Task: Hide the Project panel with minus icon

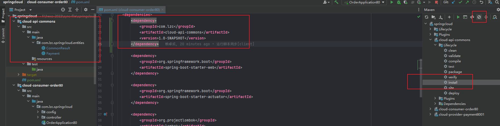Action: [x=93, y=10]
